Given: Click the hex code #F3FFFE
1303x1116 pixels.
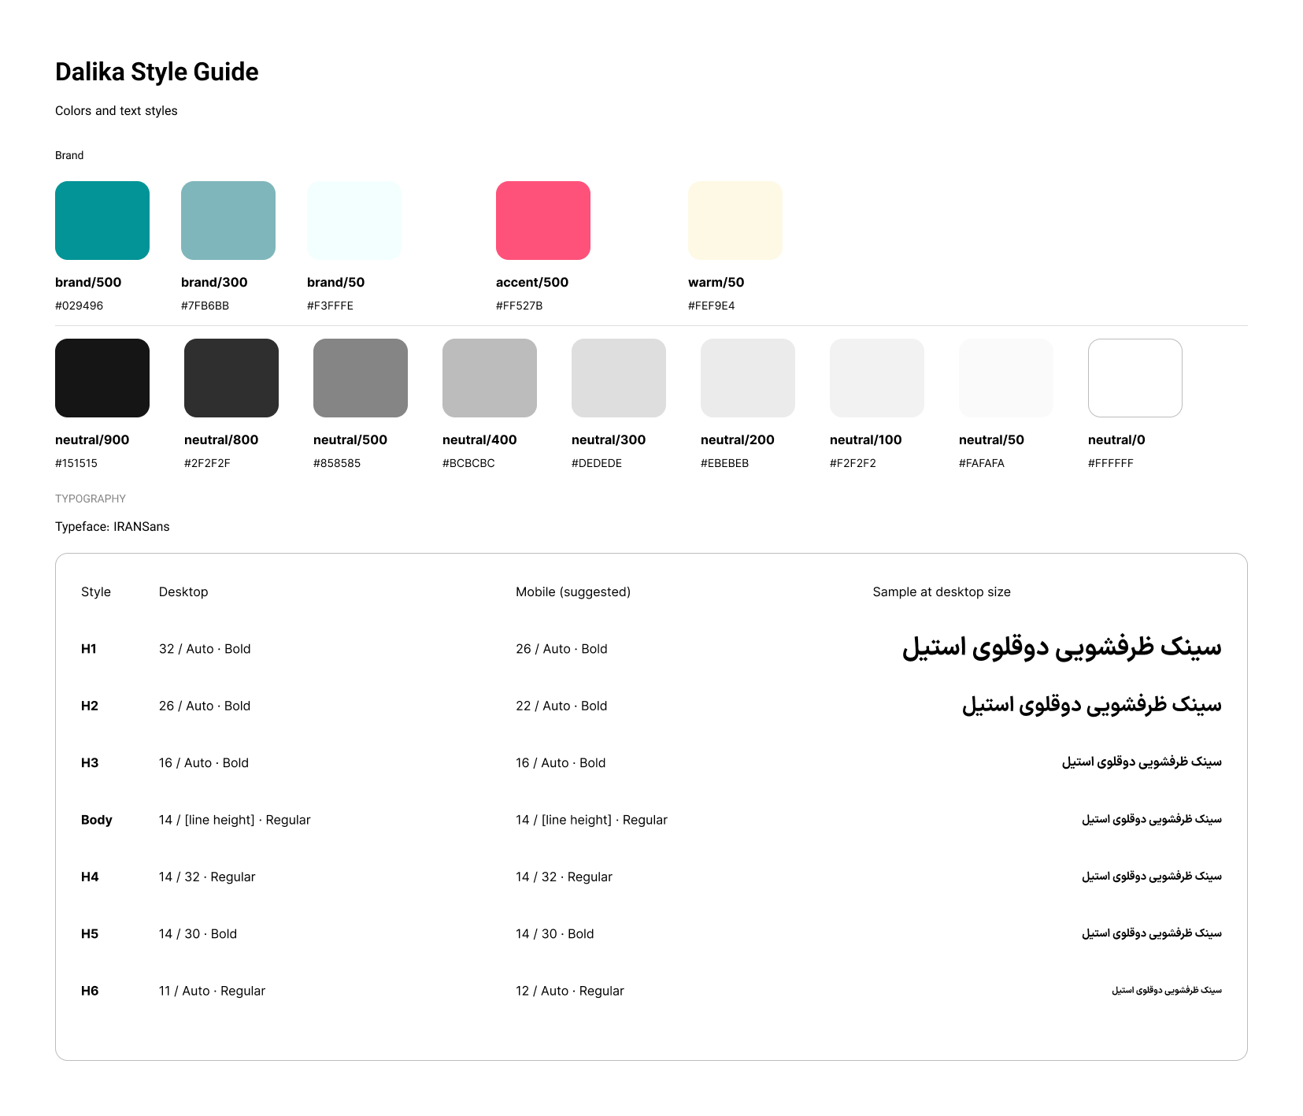Looking at the screenshot, I should tap(330, 306).
